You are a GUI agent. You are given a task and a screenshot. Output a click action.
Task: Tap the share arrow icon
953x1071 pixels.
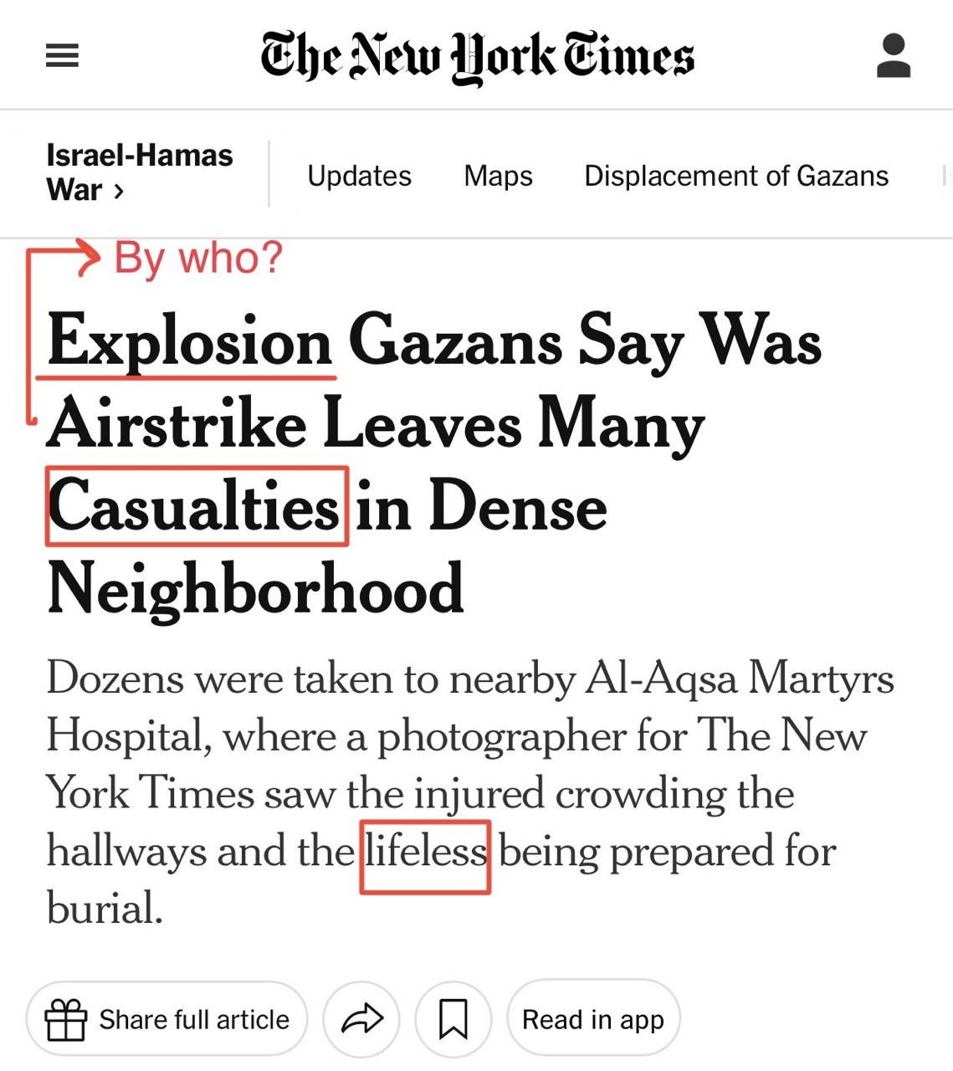tap(361, 1018)
